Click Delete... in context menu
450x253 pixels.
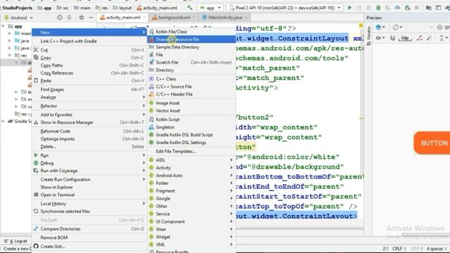pos(89,147)
